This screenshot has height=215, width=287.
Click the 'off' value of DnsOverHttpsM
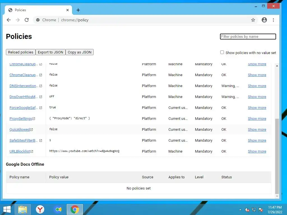[x=52, y=96]
